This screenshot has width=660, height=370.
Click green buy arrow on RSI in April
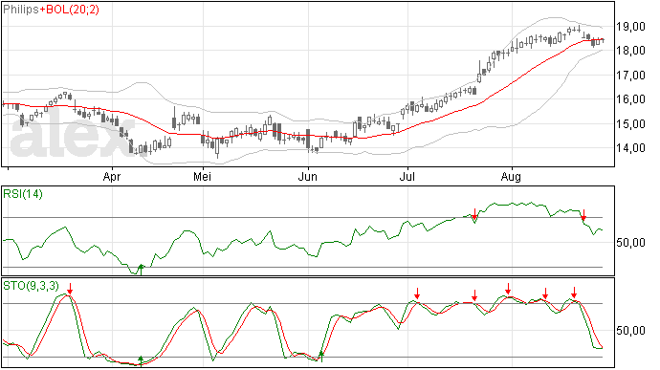pyautogui.click(x=141, y=270)
